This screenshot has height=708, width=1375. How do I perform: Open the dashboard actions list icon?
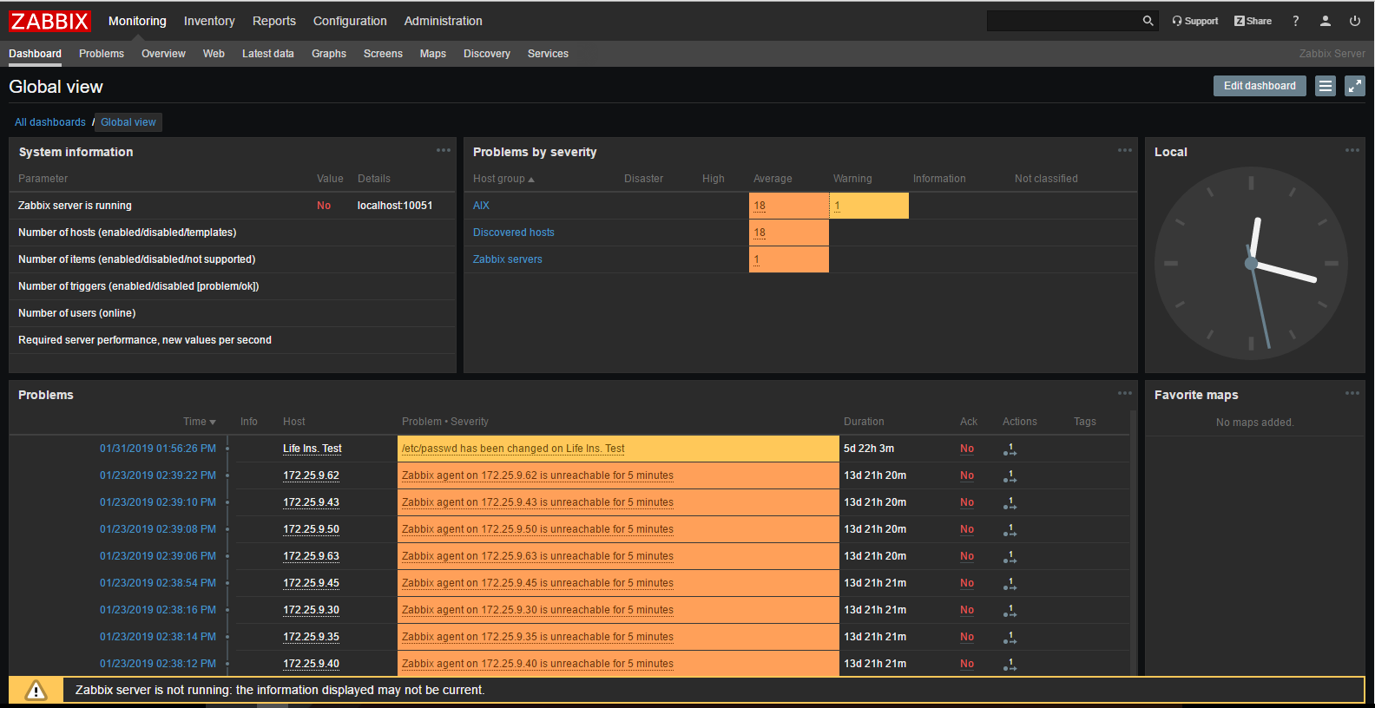[1325, 86]
